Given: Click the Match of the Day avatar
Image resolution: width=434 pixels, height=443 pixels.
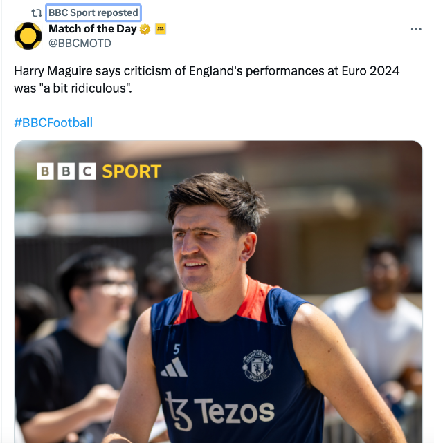Looking at the screenshot, I should coord(28,36).
